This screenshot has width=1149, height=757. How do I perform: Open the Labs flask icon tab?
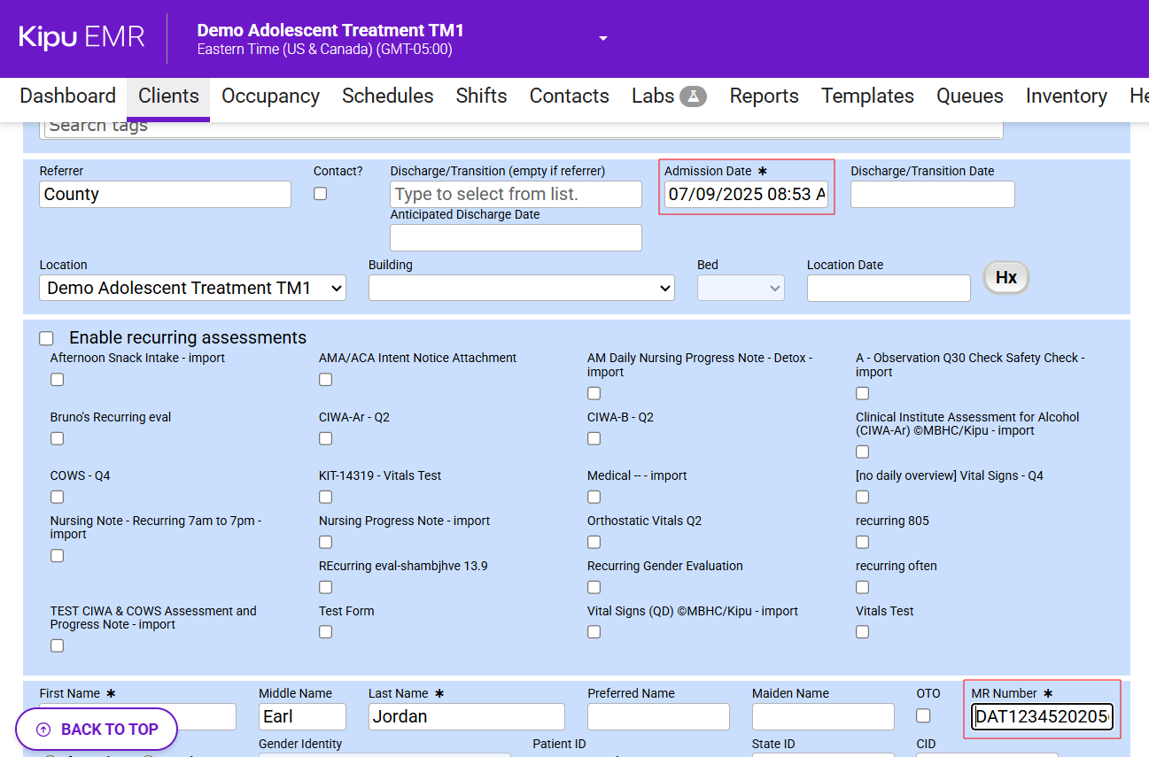click(693, 97)
